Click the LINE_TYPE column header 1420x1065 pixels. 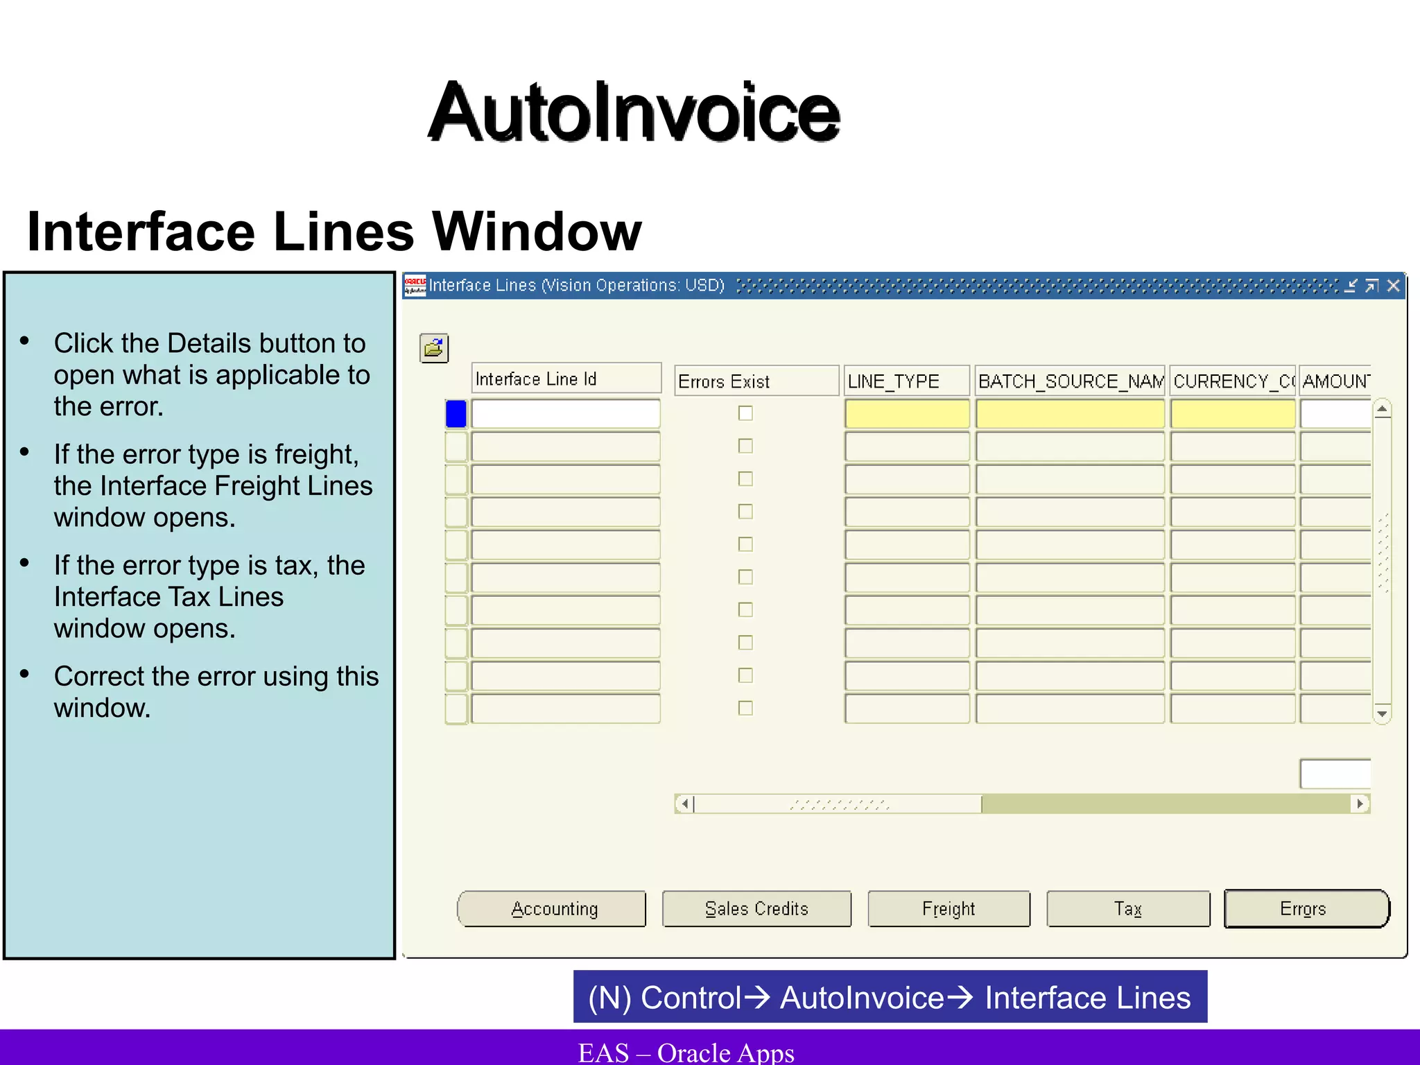(x=907, y=381)
